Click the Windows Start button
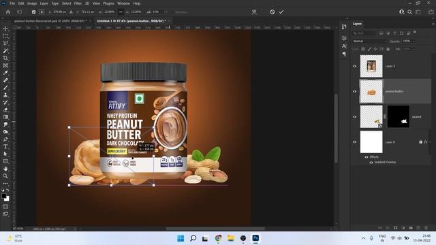The height and width of the screenshot is (245, 436). coord(181,238)
